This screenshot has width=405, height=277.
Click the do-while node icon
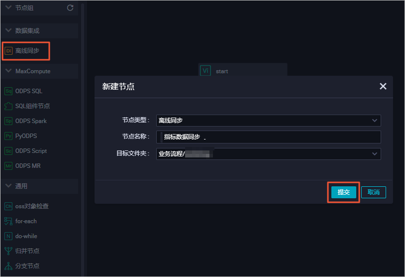(x=8, y=236)
